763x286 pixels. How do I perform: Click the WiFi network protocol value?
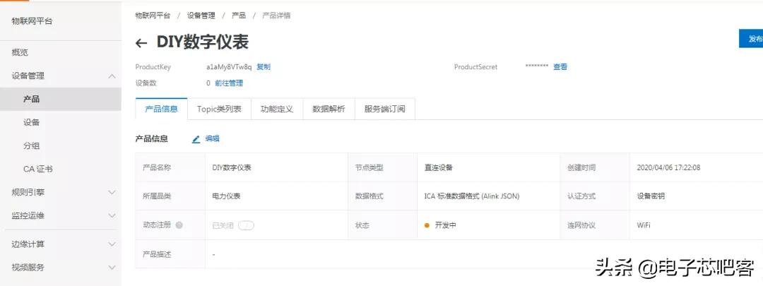(x=644, y=225)
